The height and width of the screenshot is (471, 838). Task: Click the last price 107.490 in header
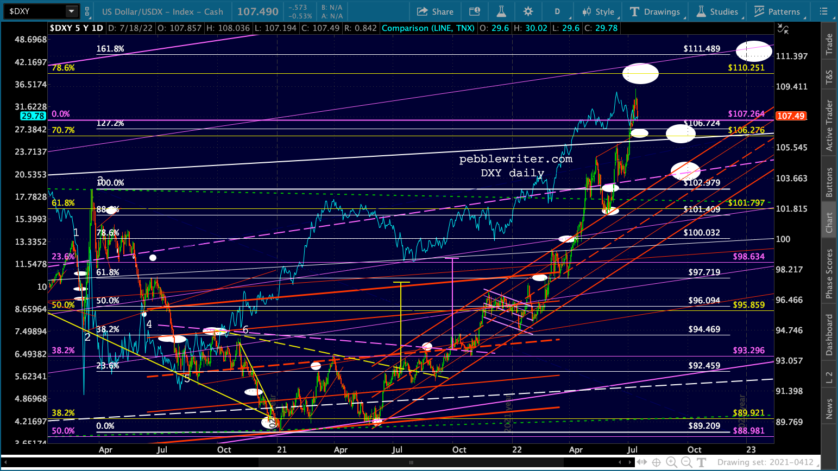pos(258,11)
